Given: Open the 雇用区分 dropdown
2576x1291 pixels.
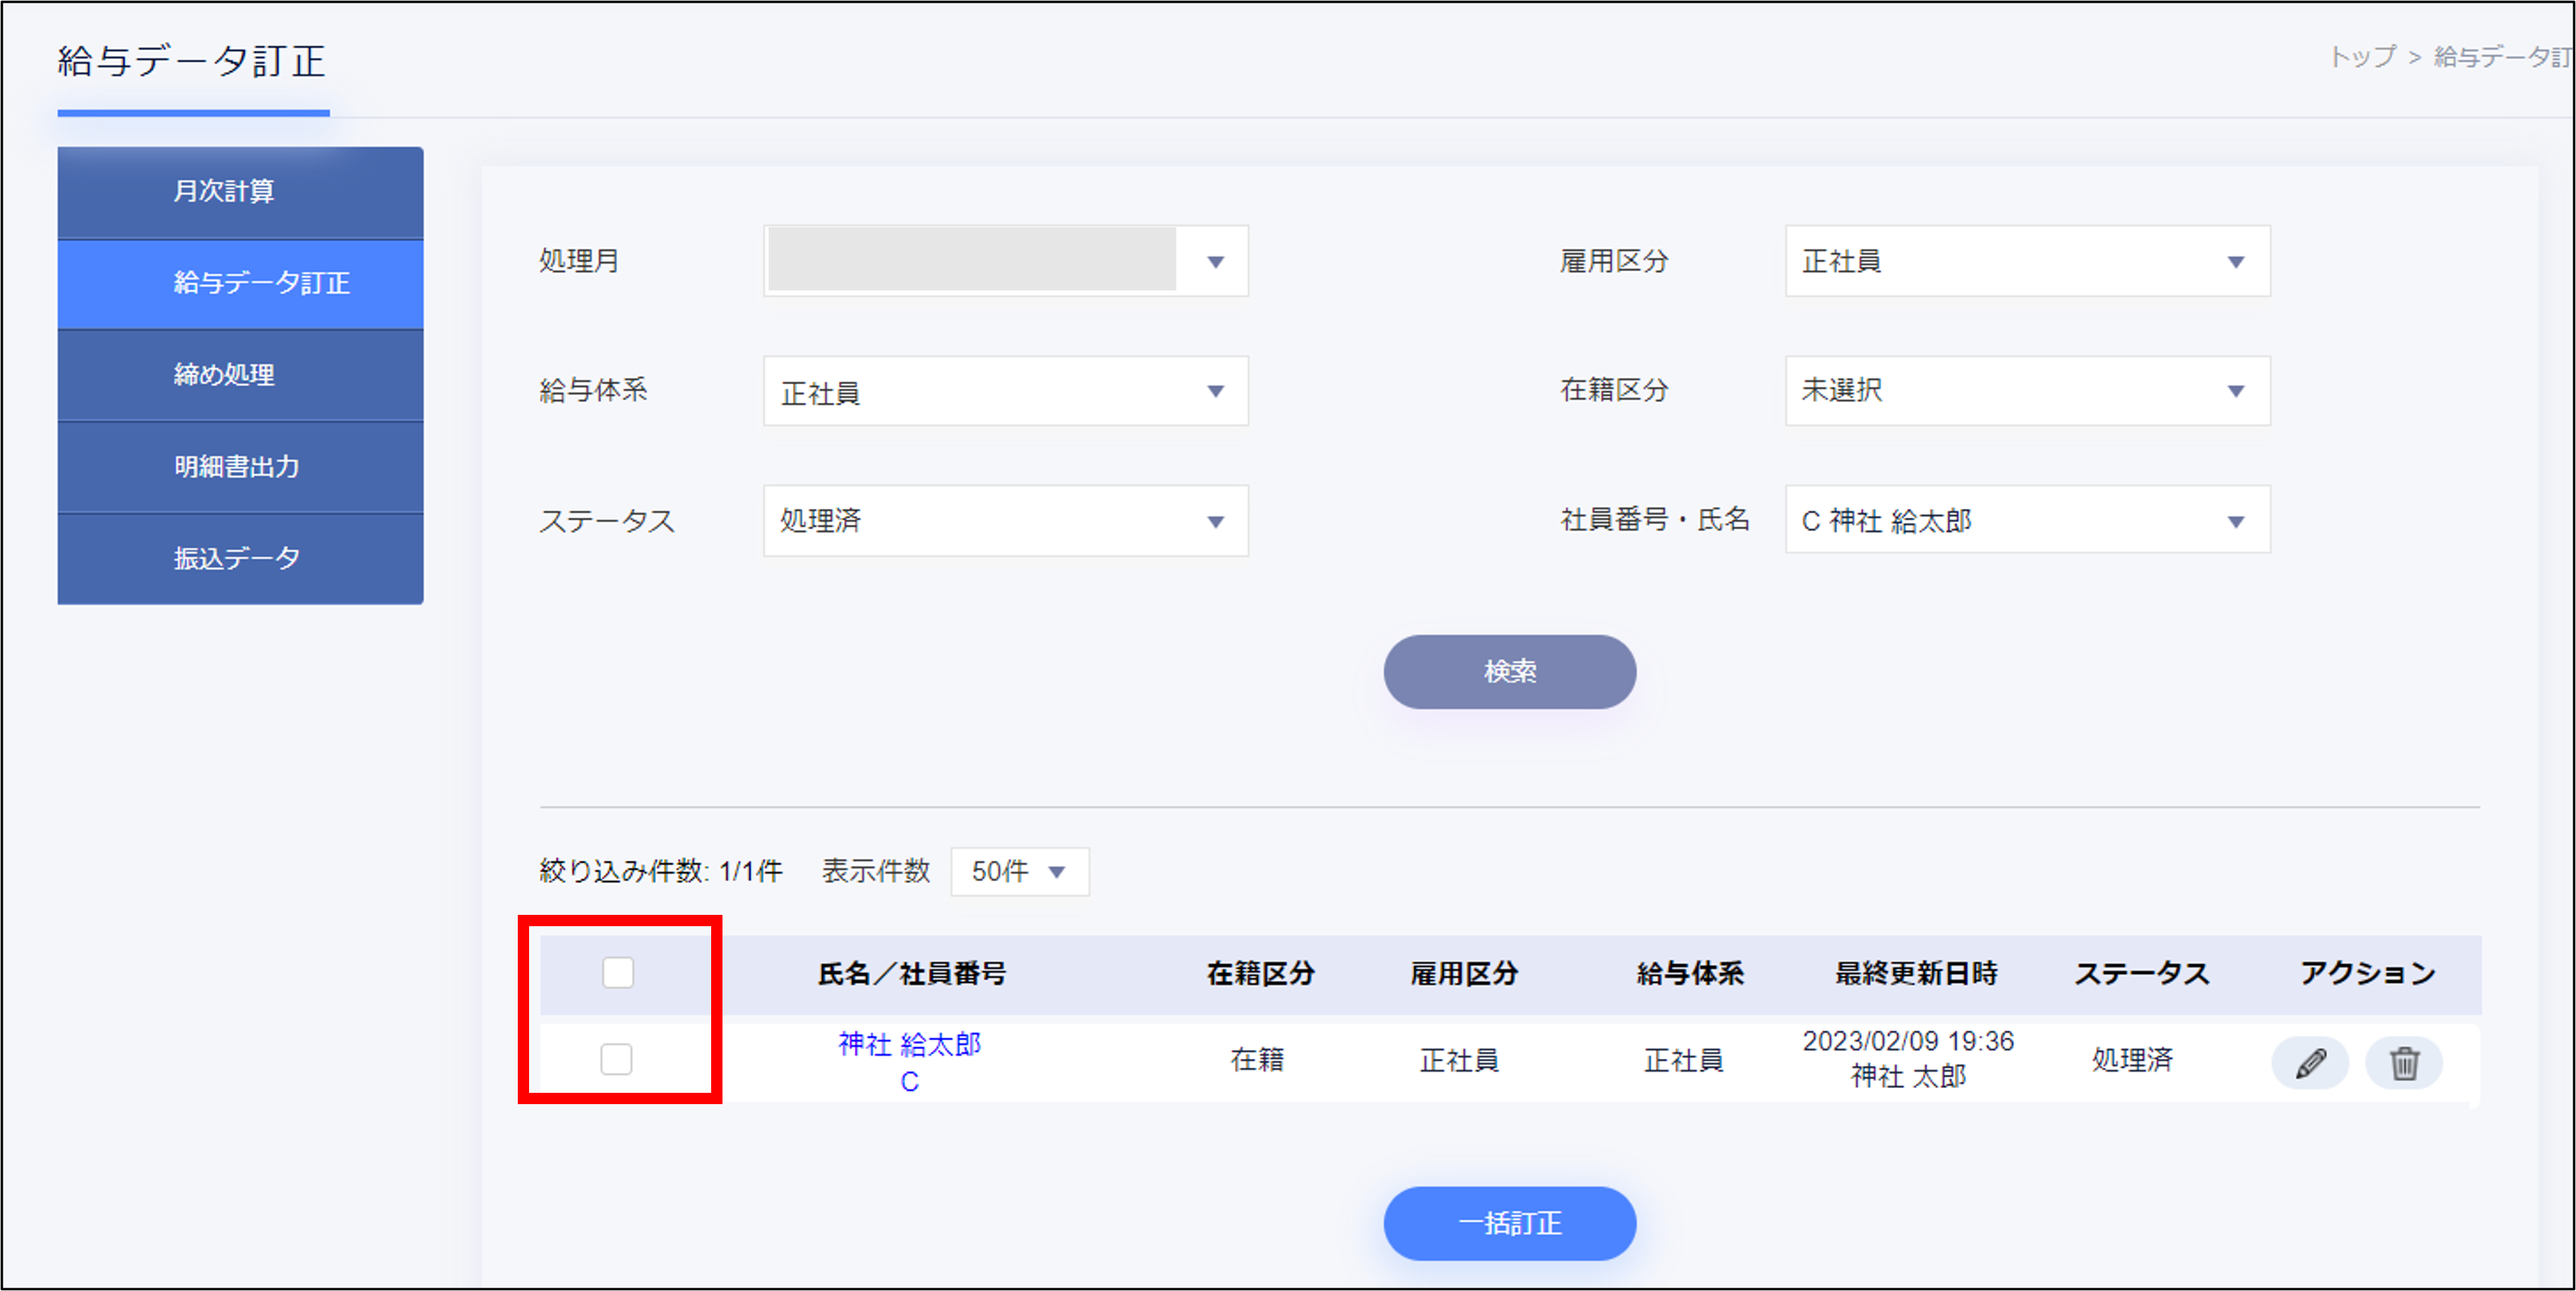Looking at the screenshot, I should point(2027,261).
